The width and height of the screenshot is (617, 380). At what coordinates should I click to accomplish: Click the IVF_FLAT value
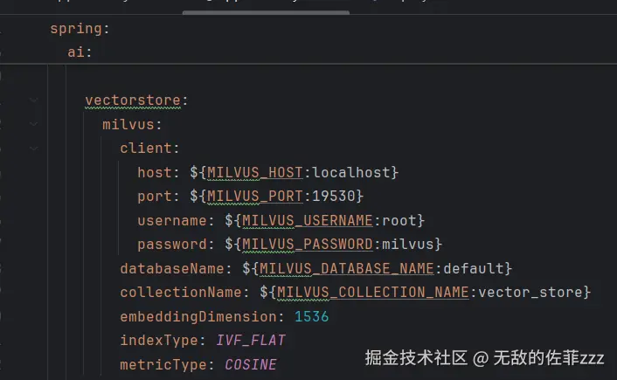pos(251,341)
